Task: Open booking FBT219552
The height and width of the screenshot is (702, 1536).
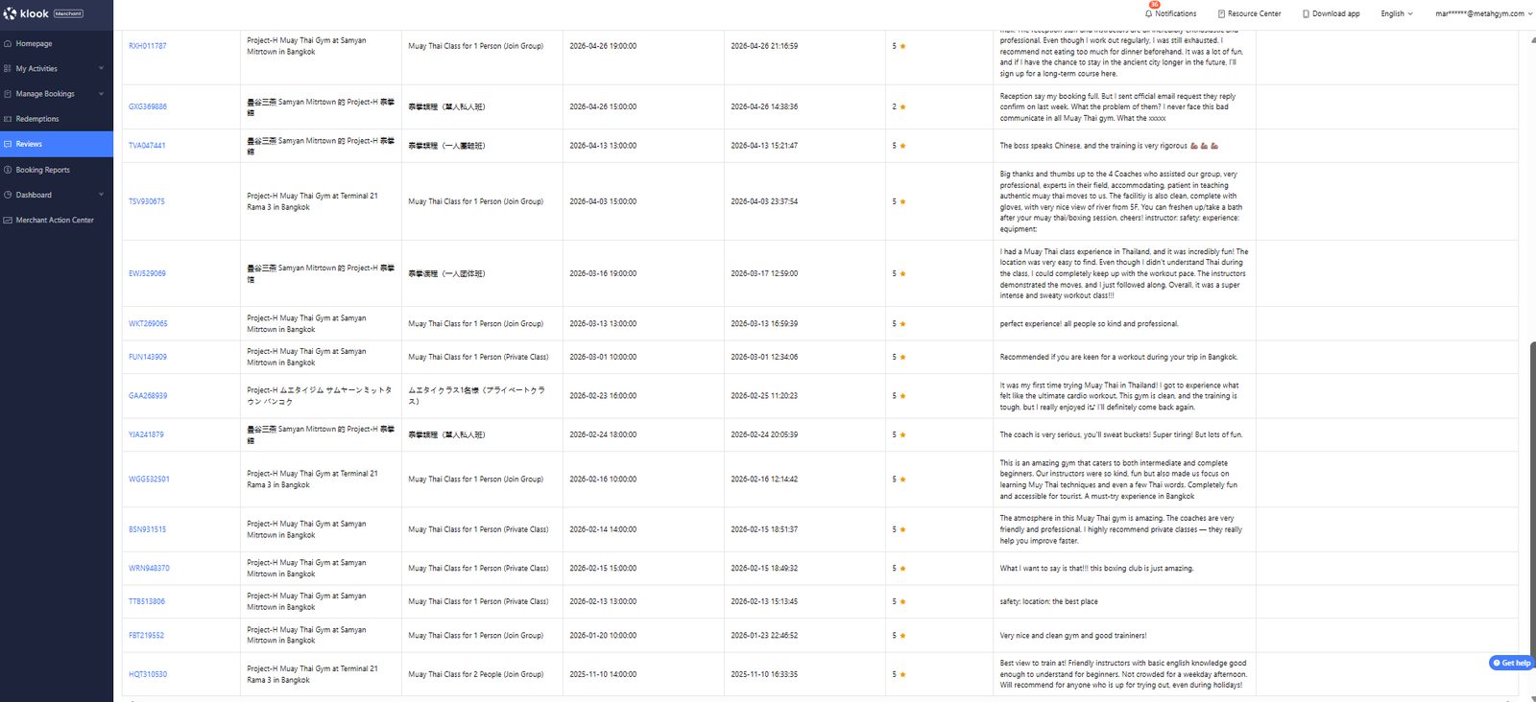Action: click(x=146, y=635)
